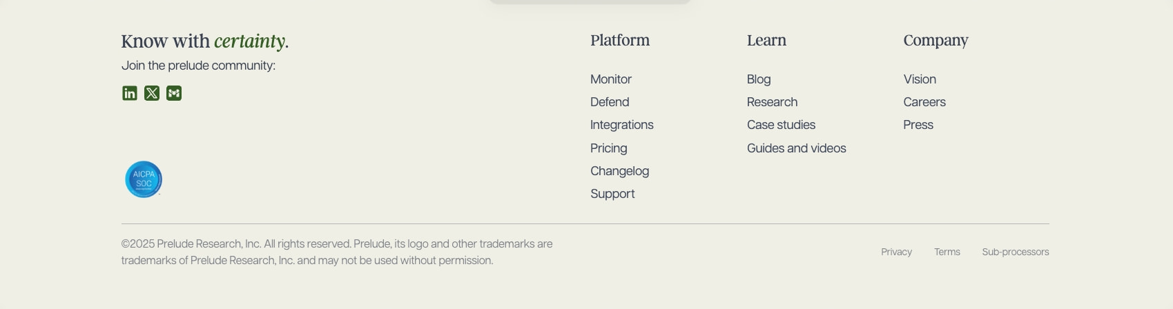This screenshot has width=1173, height=309.
Task: Open the LinkedIn social icon
Action: pos(130,93)
